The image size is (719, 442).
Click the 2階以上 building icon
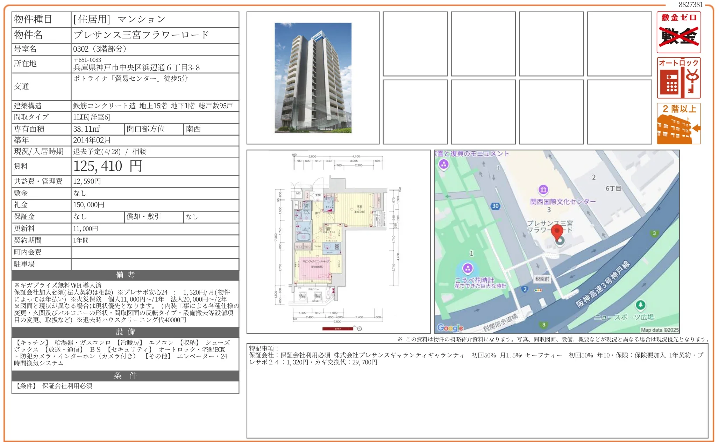678,123
